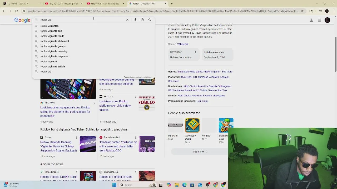The height and width of the screenshot is (189, 337).
Task: Start voice search with the microphone icon
Action: pos(135,20)
